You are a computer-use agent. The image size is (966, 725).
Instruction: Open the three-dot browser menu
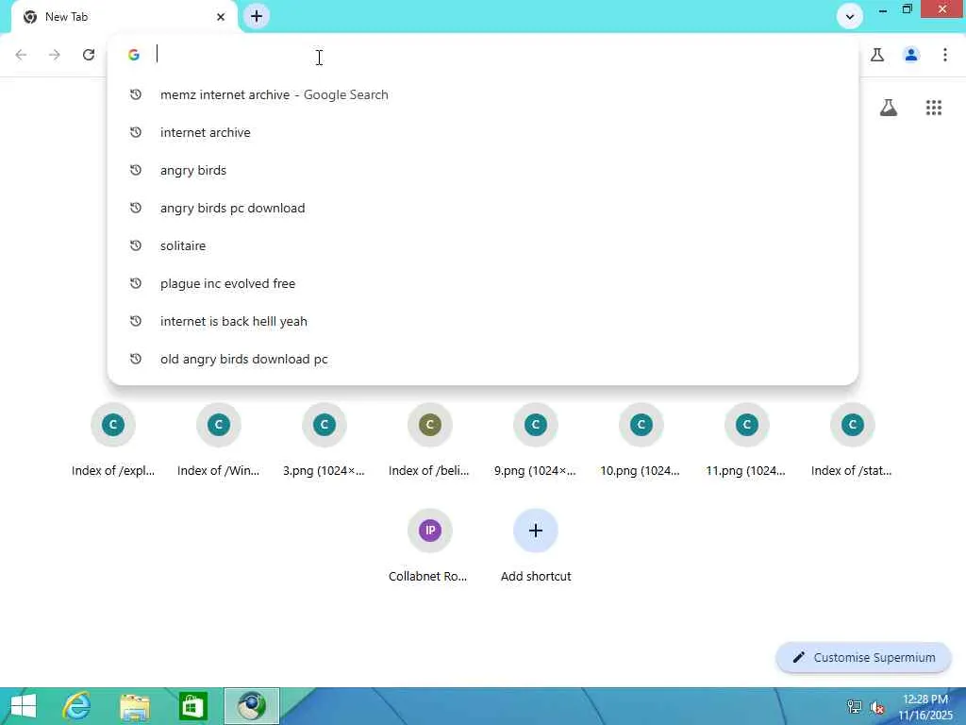pos(945,55)
